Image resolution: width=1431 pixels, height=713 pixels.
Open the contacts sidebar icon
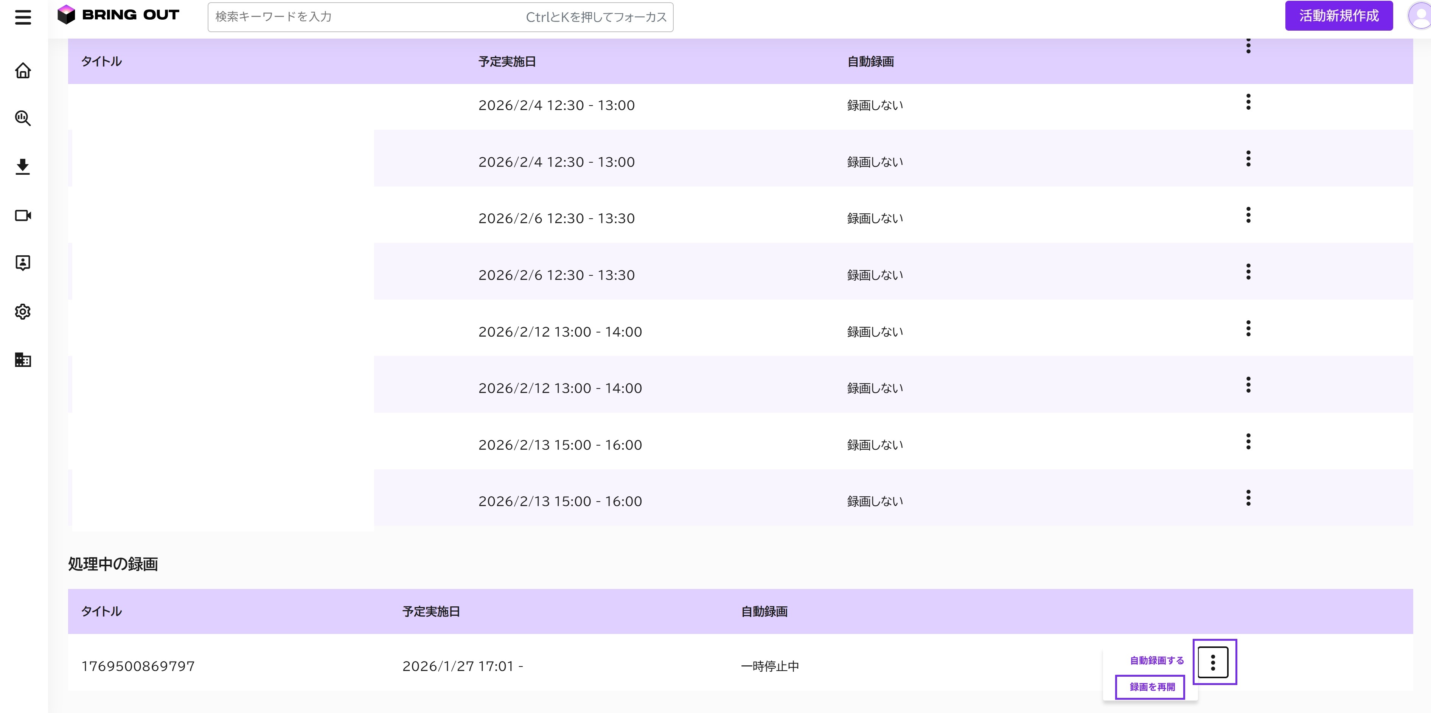pos(23,263)
